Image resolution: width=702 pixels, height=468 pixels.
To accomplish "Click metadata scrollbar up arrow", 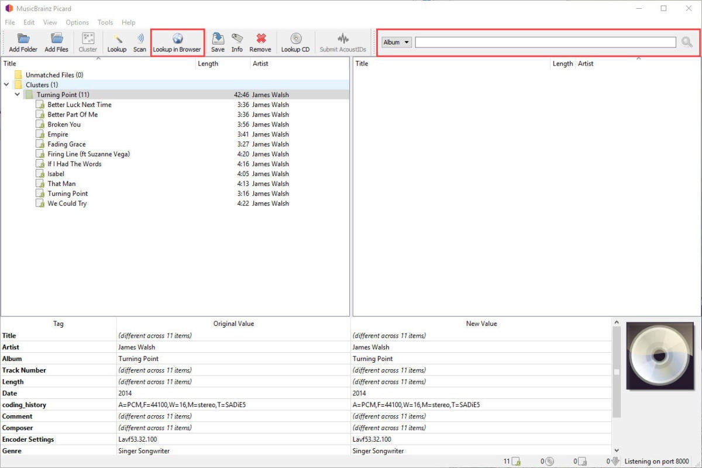I will [616, 322].
